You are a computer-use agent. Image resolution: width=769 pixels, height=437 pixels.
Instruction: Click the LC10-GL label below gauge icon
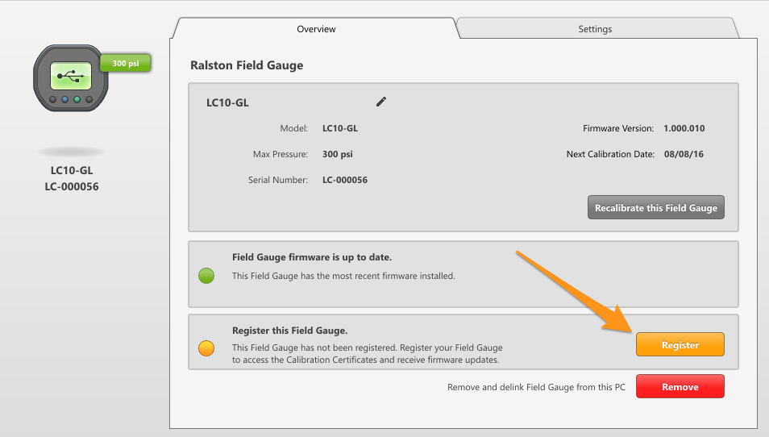[x=72, y=171]
